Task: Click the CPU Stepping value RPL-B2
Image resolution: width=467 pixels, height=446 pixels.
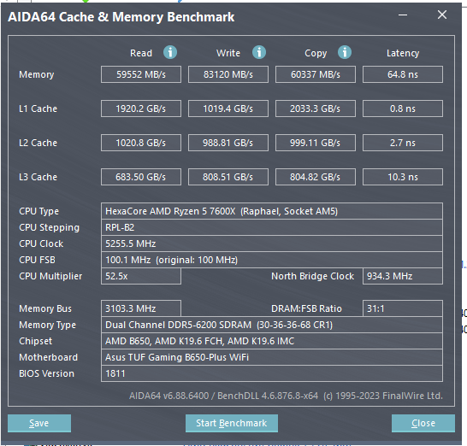Action: (x=272, y=227)
